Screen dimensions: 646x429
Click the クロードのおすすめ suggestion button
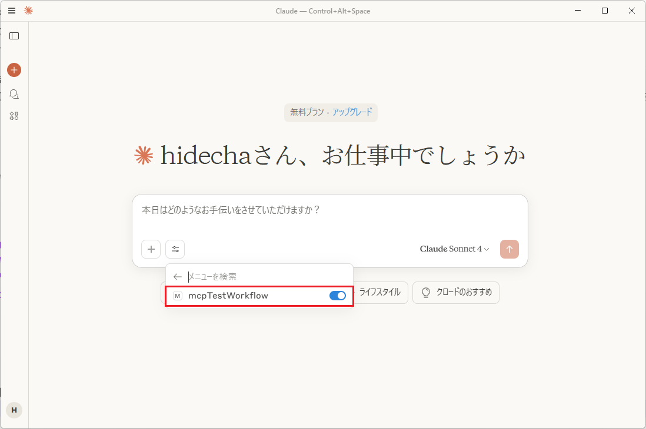pyautogui.click(x=455, y=292)
